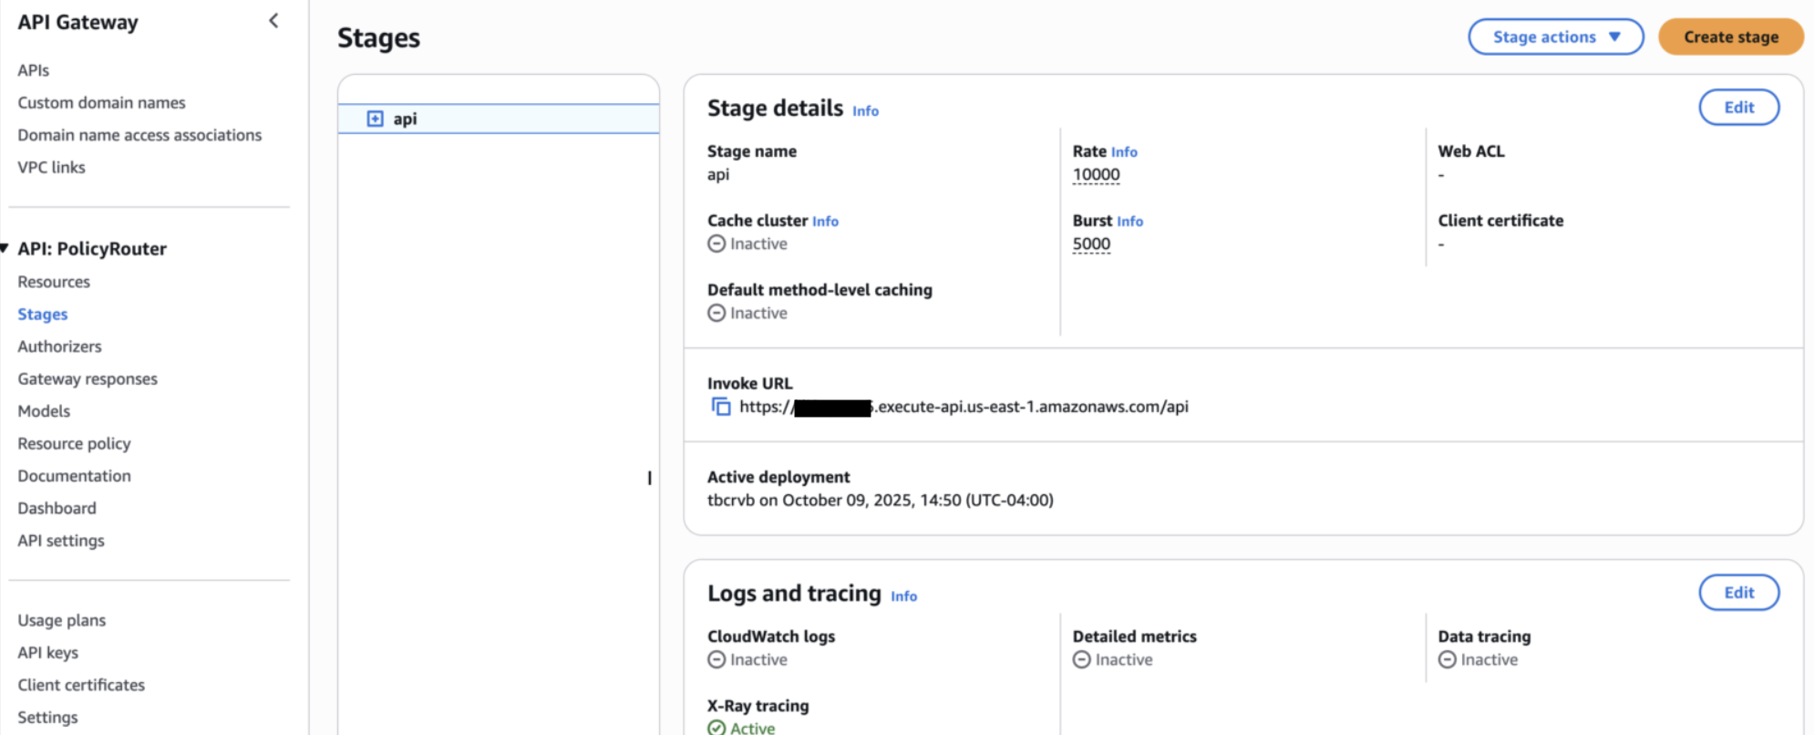
Task: Open the Models page
Action: [x=44, y=411]
